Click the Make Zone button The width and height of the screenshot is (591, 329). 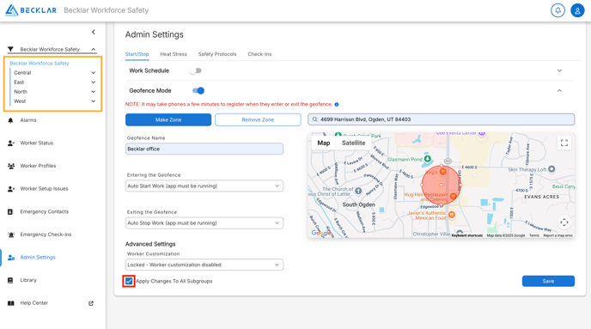click(x=168, y=120)
